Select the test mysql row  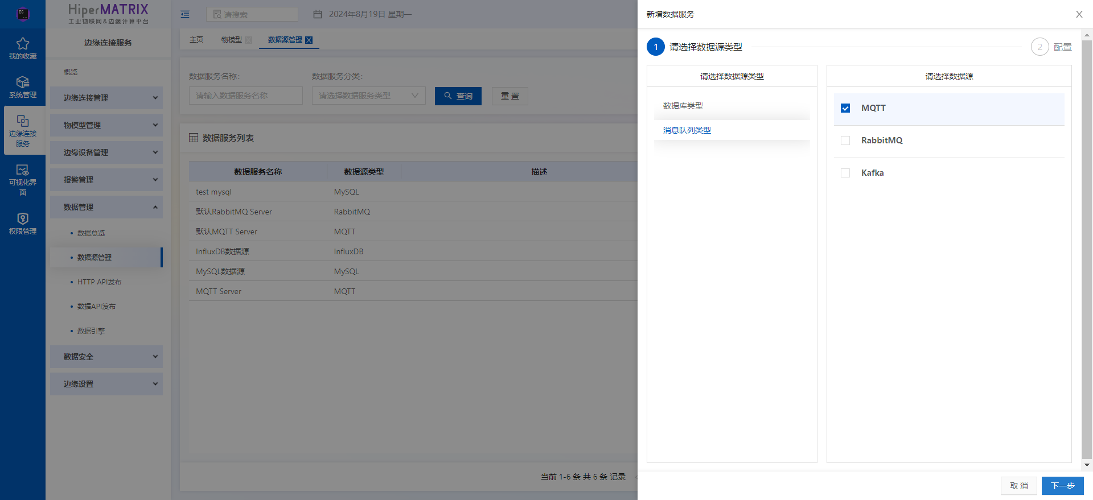click(x=413, y=192)
